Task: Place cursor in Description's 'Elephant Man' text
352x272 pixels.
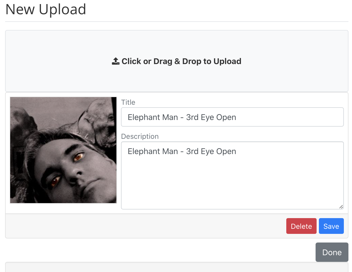Action: [x=153, y=151]
